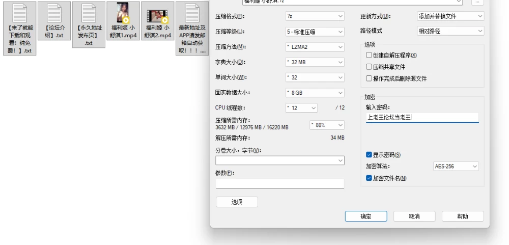Open the 字典大小 dropdown showing 32 MB
The width and height of the screenshot is (509, 245).
tap(315, 62)
